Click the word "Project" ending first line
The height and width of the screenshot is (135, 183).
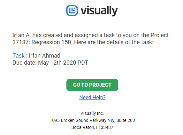pyautogui.click(x=160, y=35)
